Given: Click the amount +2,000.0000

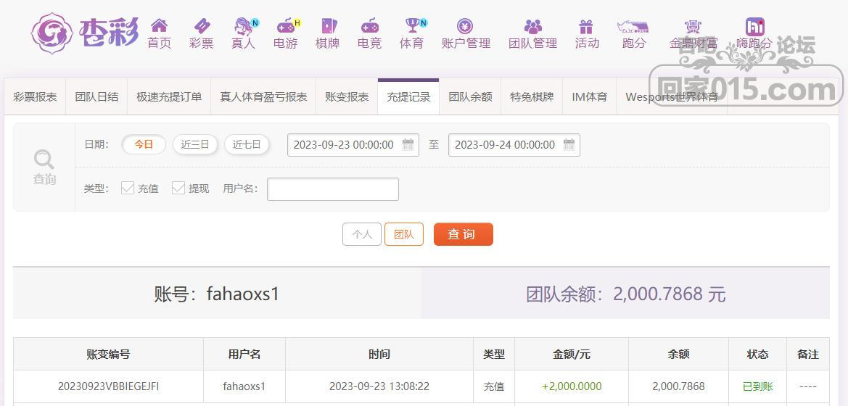Looking at the screenshot, I should coord(572,386).
